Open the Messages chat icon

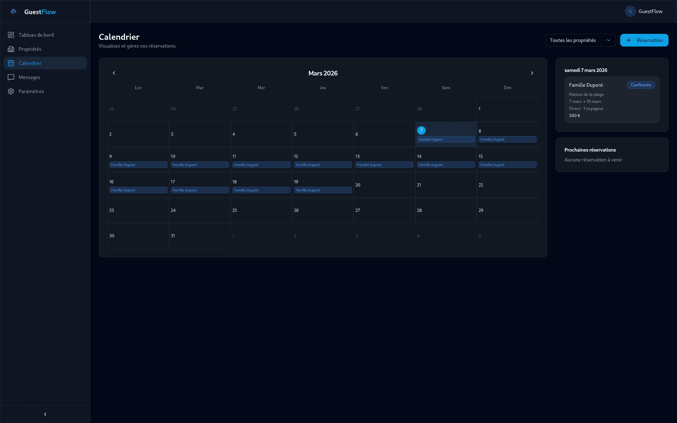click(11, 77)
